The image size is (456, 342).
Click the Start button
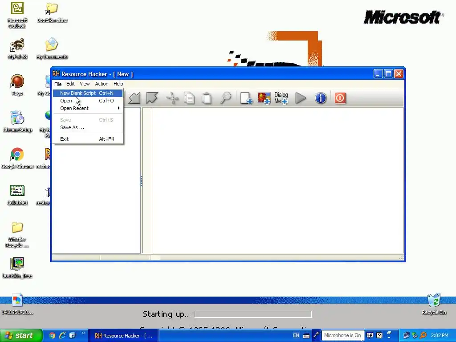[x=21, y=335]
